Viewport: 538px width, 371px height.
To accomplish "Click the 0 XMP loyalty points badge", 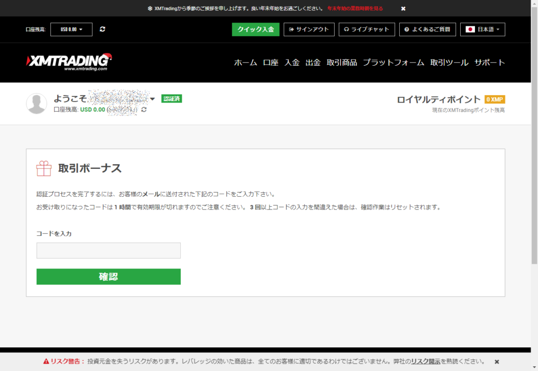I will [x=495, y=99].
